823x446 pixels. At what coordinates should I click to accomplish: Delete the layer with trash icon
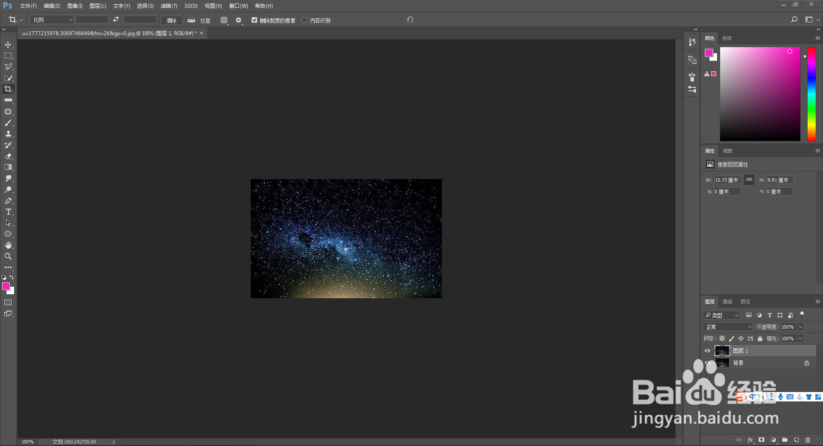(x=808, y=440)
